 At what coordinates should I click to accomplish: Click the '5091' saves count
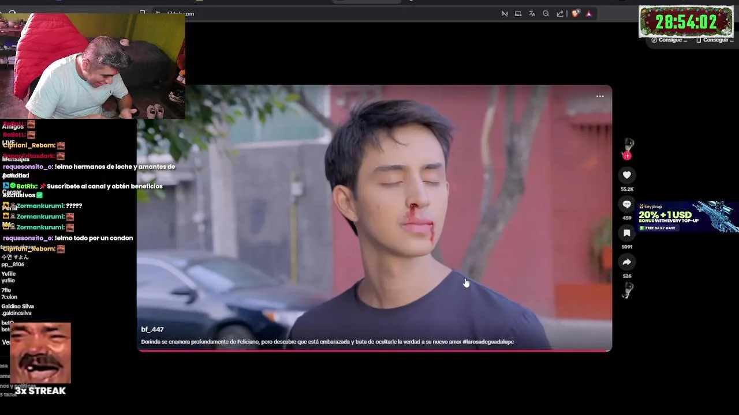tap(627, 247)
